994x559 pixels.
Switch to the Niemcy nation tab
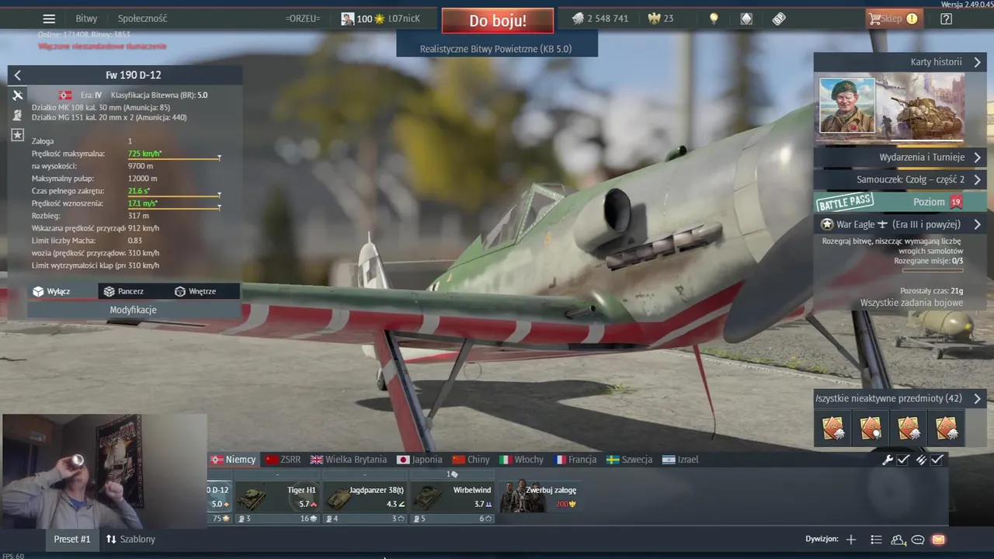[233, 460]
